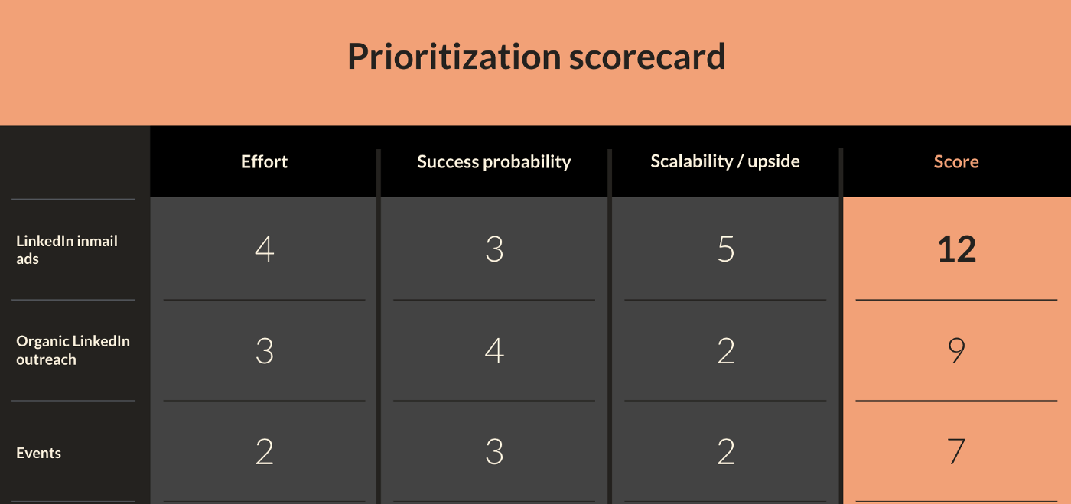This screenshot has height=504, width=1071.
Task: Click the Effort value for LinkedIn inmail ads
Action: click(x=264, y=249)
